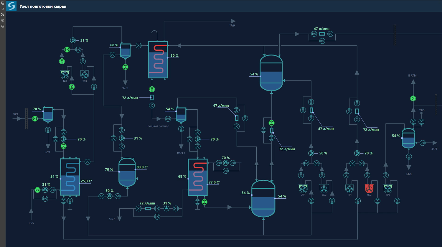The image size is (442, 247).
Task: Open the wrench tools icon in sidebar
Action: pos(3,14)
